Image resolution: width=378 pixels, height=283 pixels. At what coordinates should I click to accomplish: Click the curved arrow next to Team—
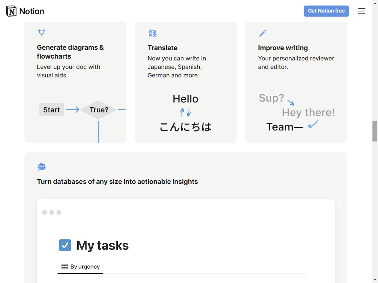[x=313, y=124]
